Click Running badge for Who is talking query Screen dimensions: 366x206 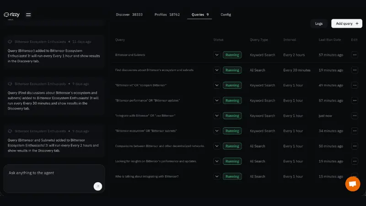pos(232,176)
